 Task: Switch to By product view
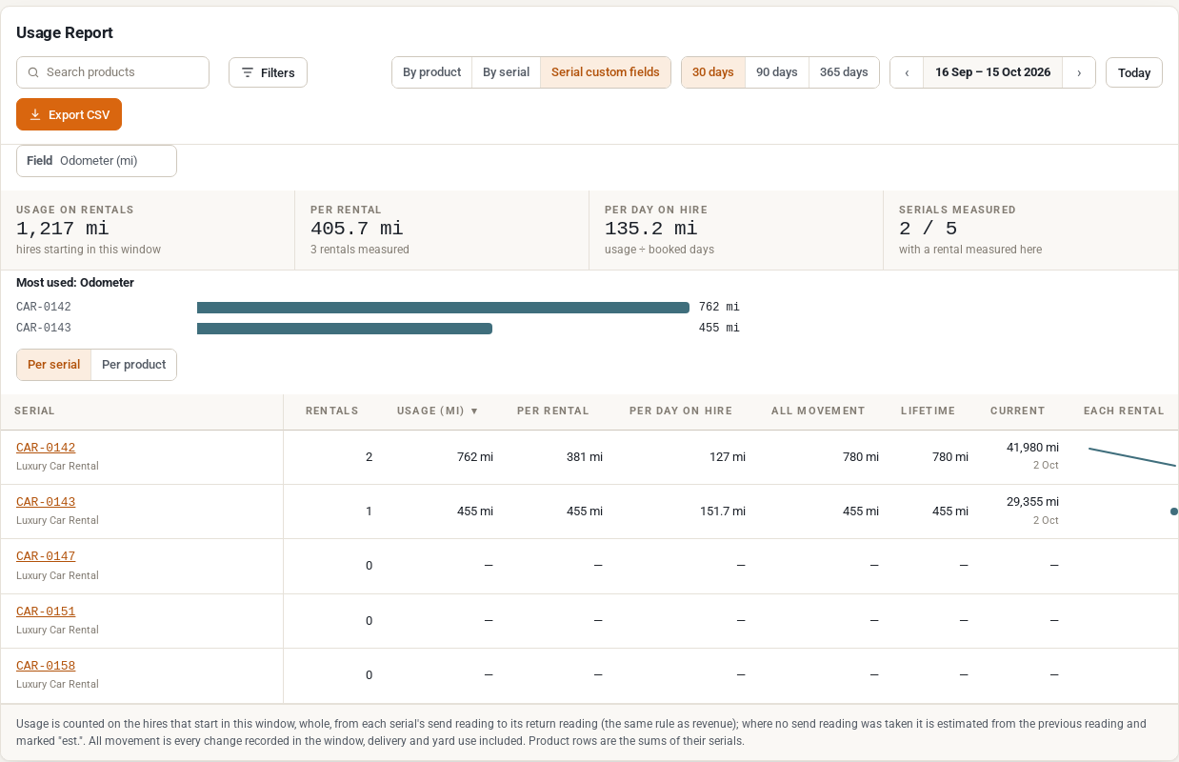pos(431,72)
